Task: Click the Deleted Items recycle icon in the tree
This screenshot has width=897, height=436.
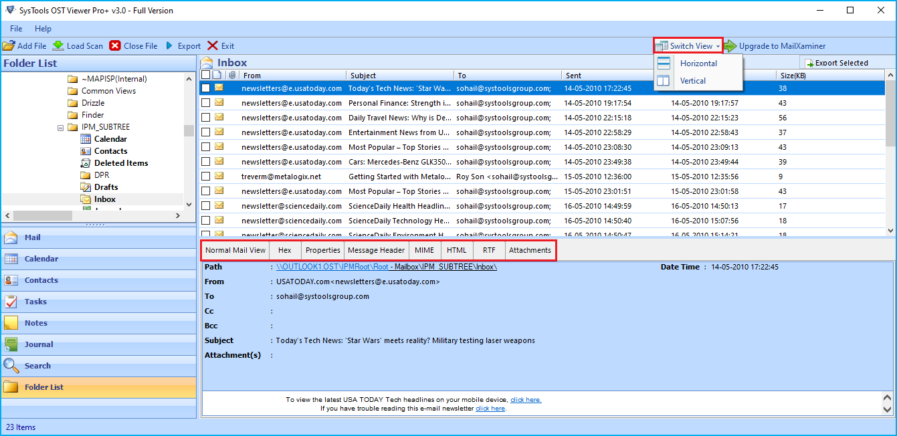Action: [86, 163]
